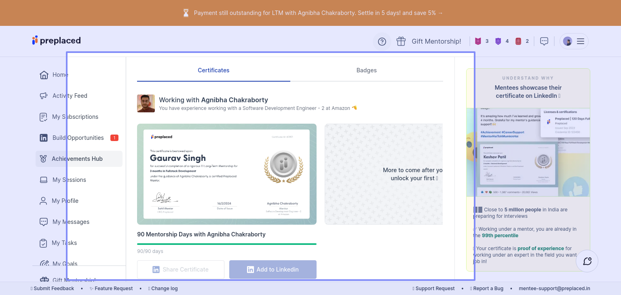Click the help question mark icon
The width and height of the screenshot is (621, 295).
(382, 42)
